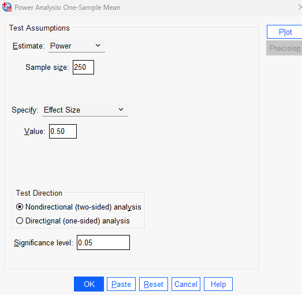This screenshot has height=295, width=302.
Task: Click Reset to restore defaults
Action: pyautogui.click(x=154, y=284)
